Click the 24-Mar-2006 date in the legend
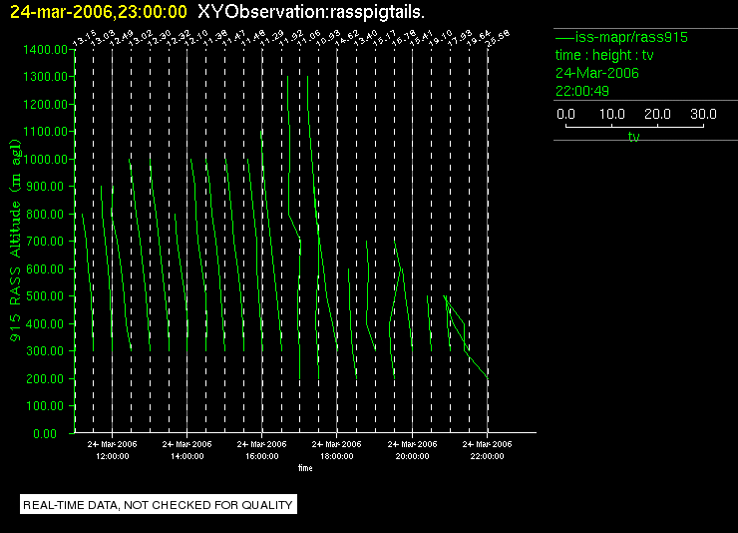 coord(596,73)
